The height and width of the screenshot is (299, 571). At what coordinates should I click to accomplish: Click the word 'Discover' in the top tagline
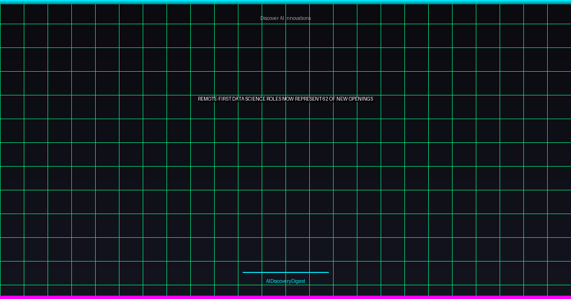coord(269,18)
